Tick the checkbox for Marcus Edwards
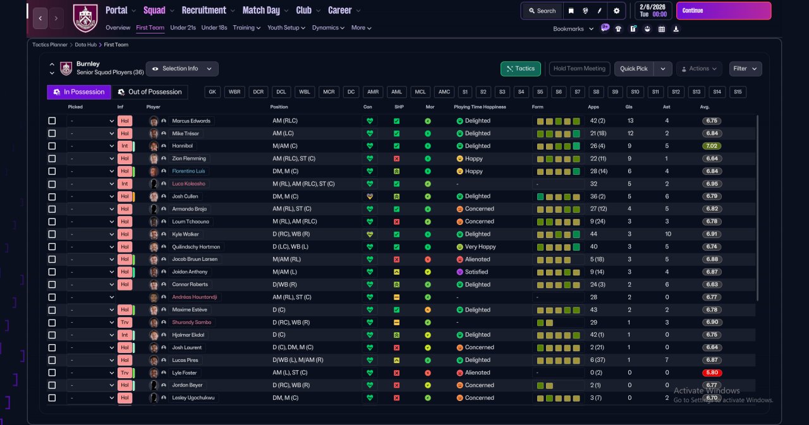Image resolution: width=809 pixels, height=425 pixels. [x=52, y=121]
